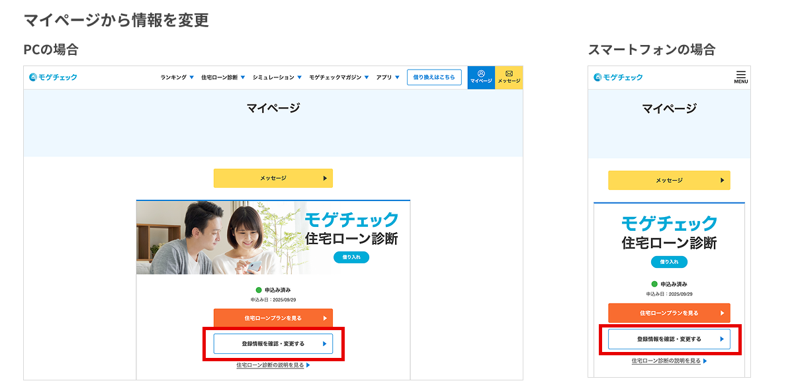Screen dimensions: 794x391
Task: Click the 借り入れ badge on PC banner
Action: pyautogui.click(x=351, y=257)
